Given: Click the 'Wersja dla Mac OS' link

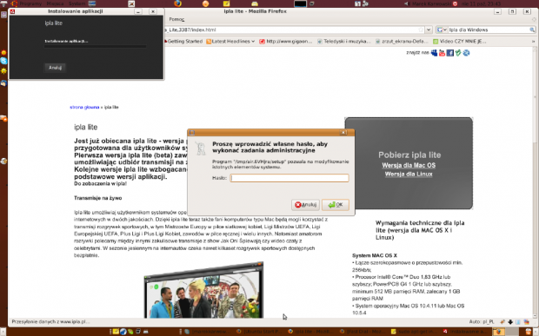Looking at the screenshot, I should 409,166.
